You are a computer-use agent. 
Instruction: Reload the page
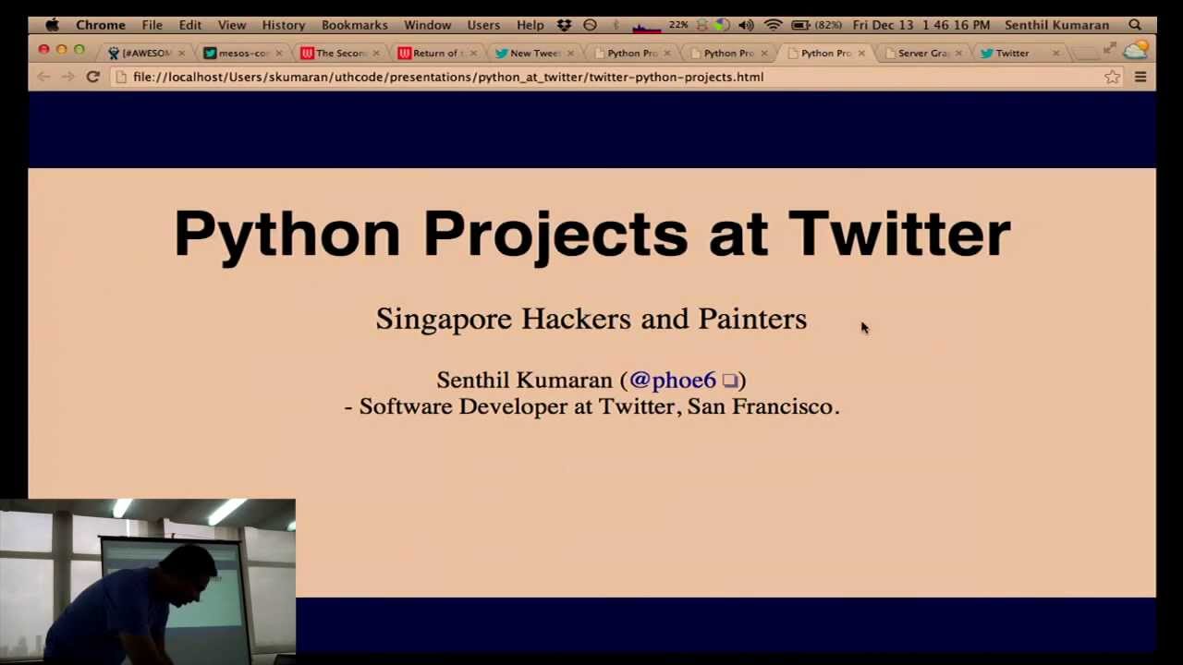[92, 77]
